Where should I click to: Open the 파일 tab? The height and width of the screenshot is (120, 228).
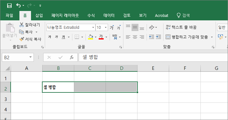(9, 15)
